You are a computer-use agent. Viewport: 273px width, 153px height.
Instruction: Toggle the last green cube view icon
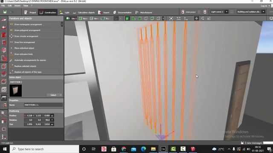coord(158,18)
